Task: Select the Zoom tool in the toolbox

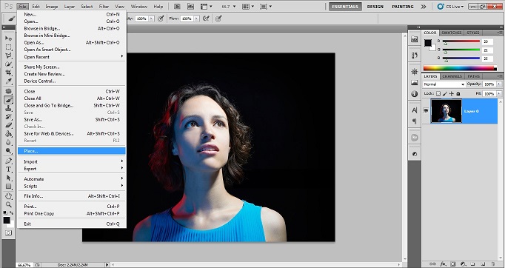Action: (8, 204)
